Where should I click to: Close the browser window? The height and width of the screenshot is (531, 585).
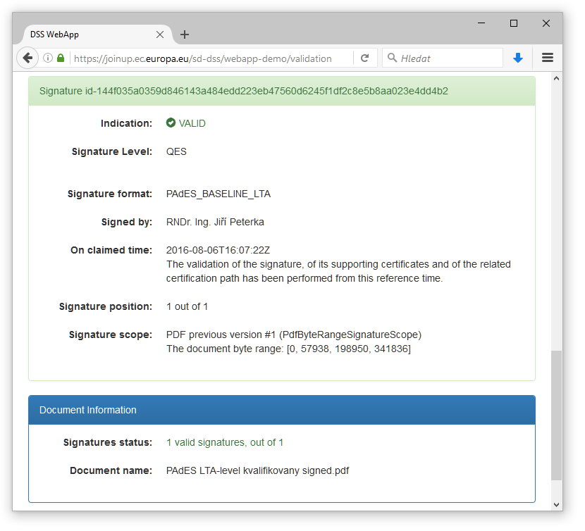[546, 23]
